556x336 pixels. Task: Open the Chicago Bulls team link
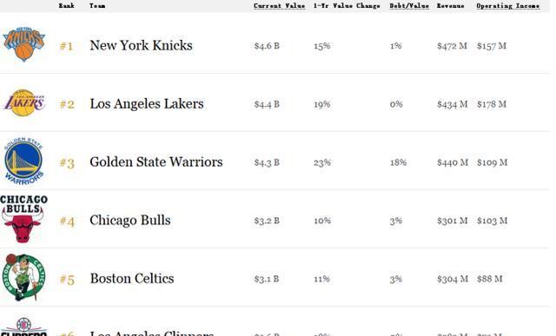point(130,221)
